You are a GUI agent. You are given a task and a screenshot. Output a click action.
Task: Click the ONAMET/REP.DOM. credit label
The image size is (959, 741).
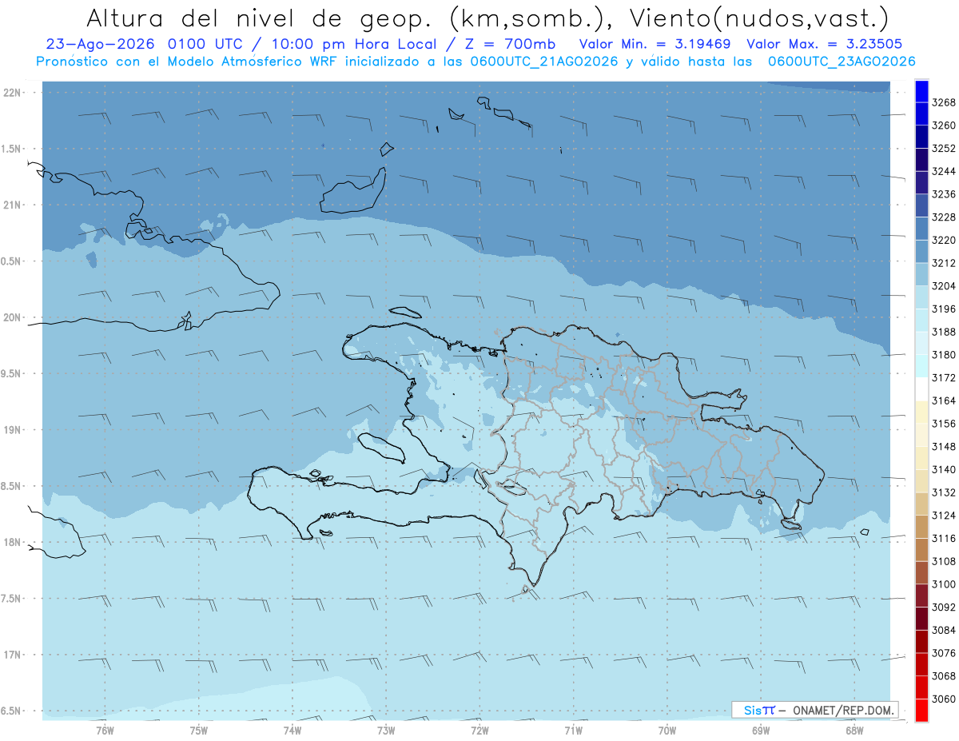tap(844, 710)
